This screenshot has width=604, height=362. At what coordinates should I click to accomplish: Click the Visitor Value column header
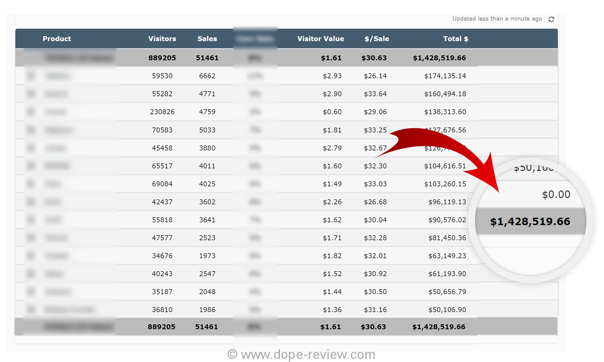[x=321, y=39]
